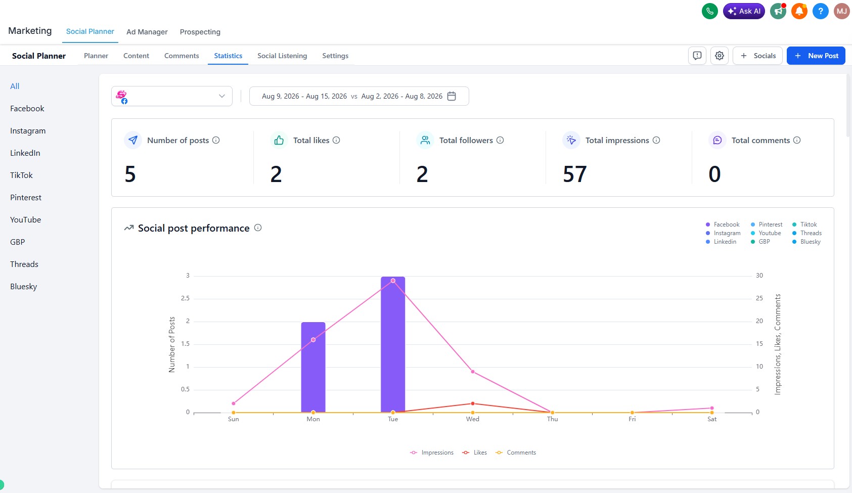
Task: Open the Social Listening sub-tab
Action: point(282,56)
